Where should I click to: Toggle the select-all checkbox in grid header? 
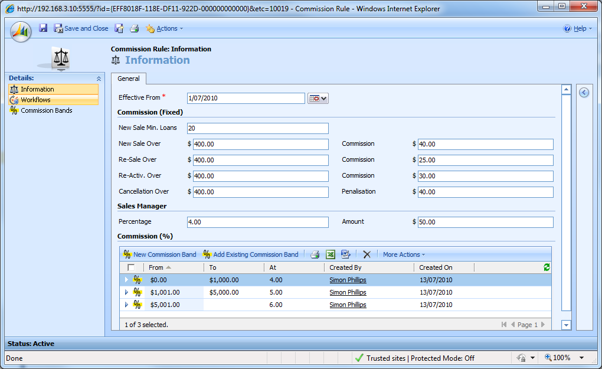(131, 267)
